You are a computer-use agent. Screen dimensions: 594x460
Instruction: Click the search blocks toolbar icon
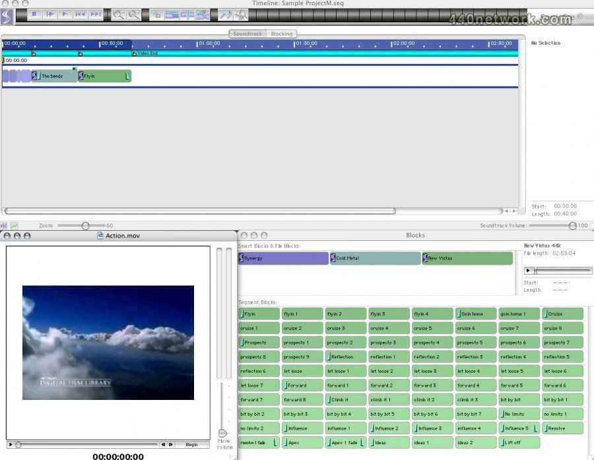pyautogui.click(x=240, y=15)
